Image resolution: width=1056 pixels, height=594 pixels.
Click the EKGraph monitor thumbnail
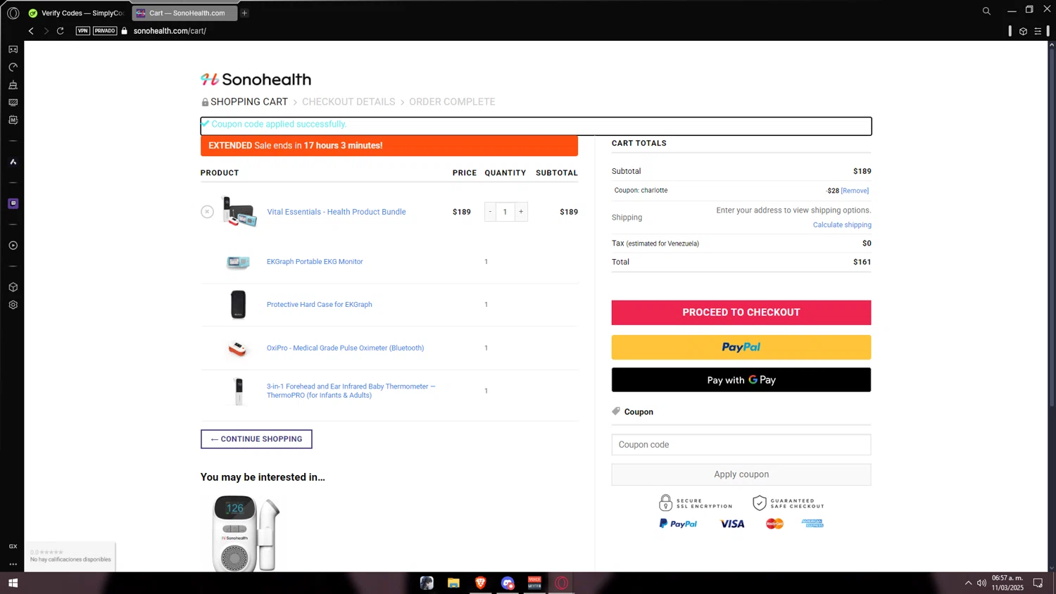click(x=238, y=263)
